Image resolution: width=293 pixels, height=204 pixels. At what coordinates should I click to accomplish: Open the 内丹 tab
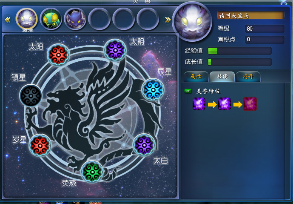pyautogui.click(x=248, y=77)
